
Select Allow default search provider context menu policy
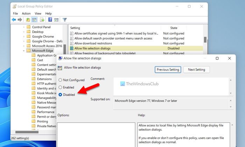coord(136,38)
